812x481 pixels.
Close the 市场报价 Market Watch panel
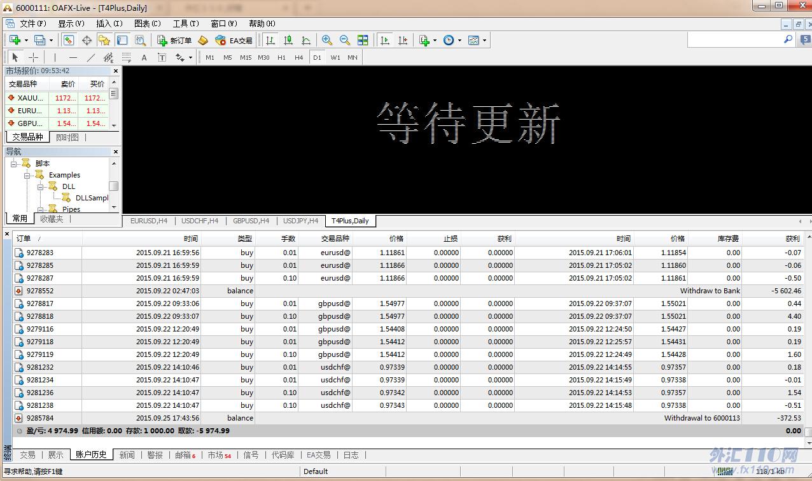[116, 71]
